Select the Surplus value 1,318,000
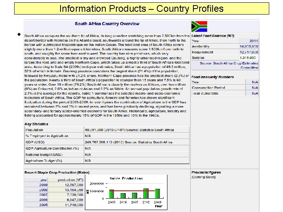The height and width of the screenshot is (212, 283). (248, 58)
